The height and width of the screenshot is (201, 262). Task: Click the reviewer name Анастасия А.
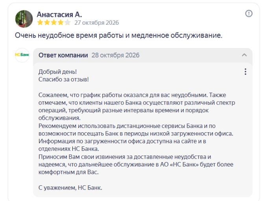point(59,15)
